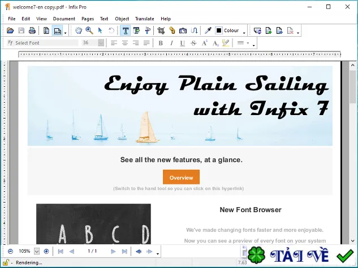Image resolution: width=358 pixels, height=268 pixels.
Task: Click the orange Overview button
Action: 181,177
